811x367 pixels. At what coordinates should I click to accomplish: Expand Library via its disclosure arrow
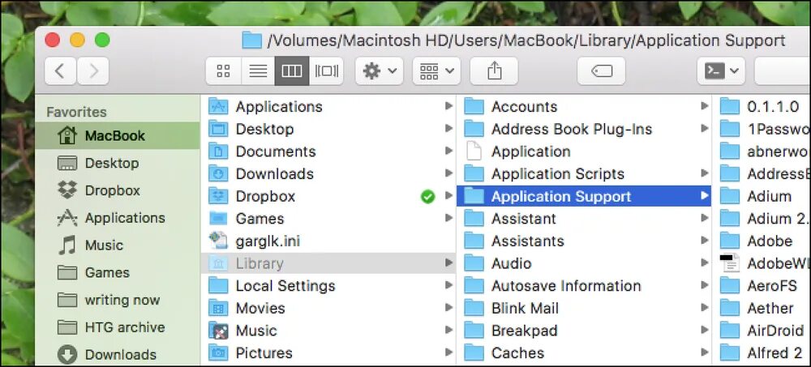pos(448,263)
